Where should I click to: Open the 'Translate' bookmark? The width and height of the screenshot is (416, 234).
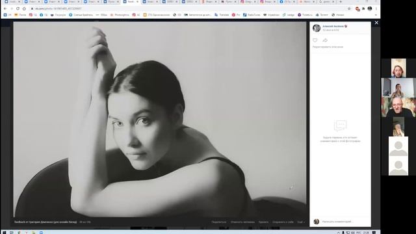point(222,15)
